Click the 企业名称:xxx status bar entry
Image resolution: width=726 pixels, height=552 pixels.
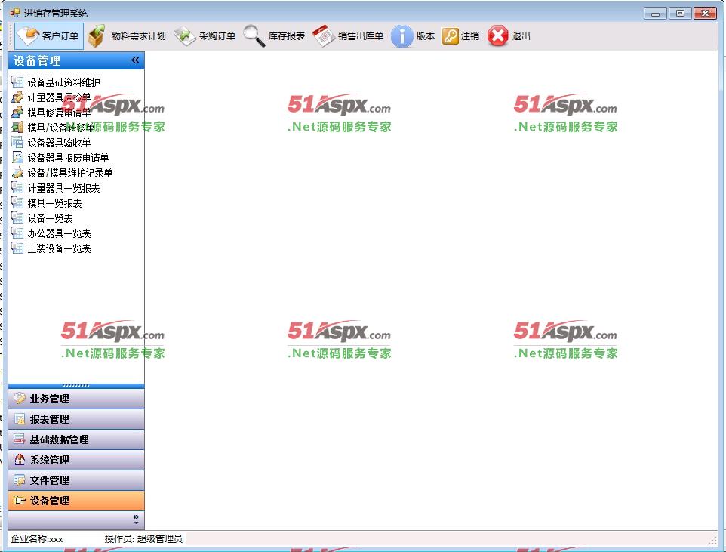(36, 538)
